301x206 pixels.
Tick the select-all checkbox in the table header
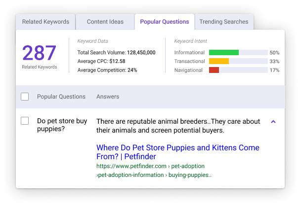pos(25,97)
